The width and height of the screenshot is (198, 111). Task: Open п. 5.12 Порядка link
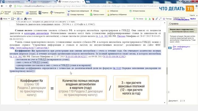click(117, 68)
